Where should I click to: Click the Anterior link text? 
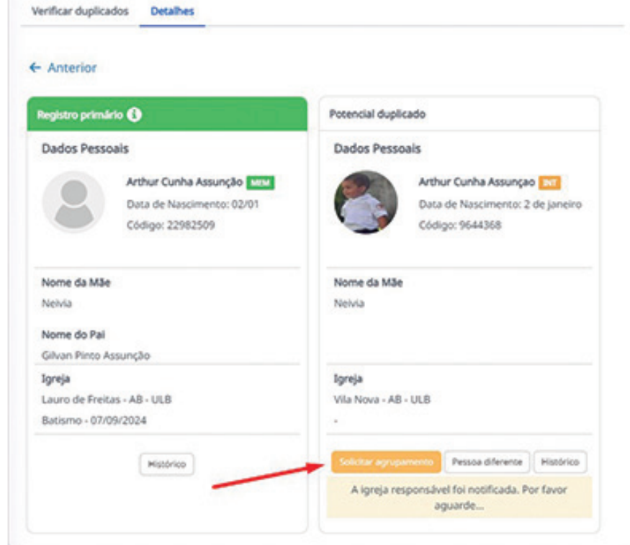(72, 68)
